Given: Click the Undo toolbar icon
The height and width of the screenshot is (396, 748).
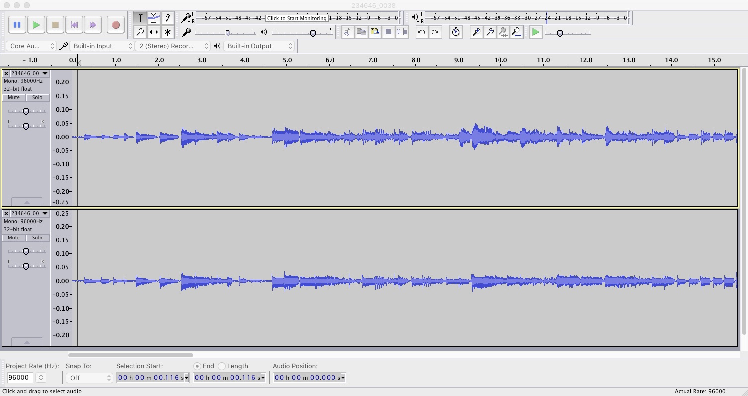Looking at the screenshot, I should (x=422, y=32).
